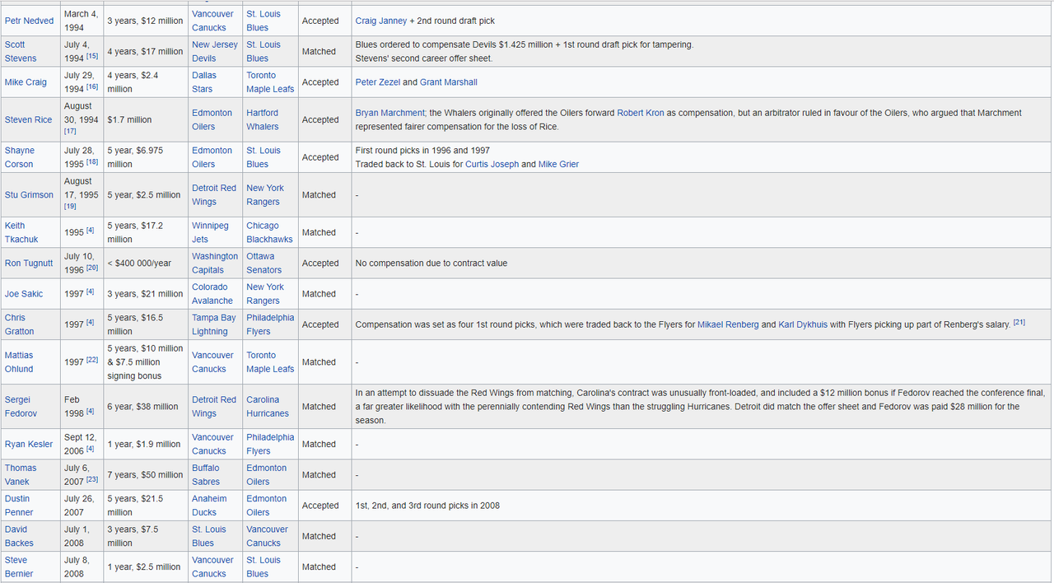The height and width of the screenshot is (583, 1054).
Task: Open the Anaheim Ducks team link
Action: (x=209, y=506)
